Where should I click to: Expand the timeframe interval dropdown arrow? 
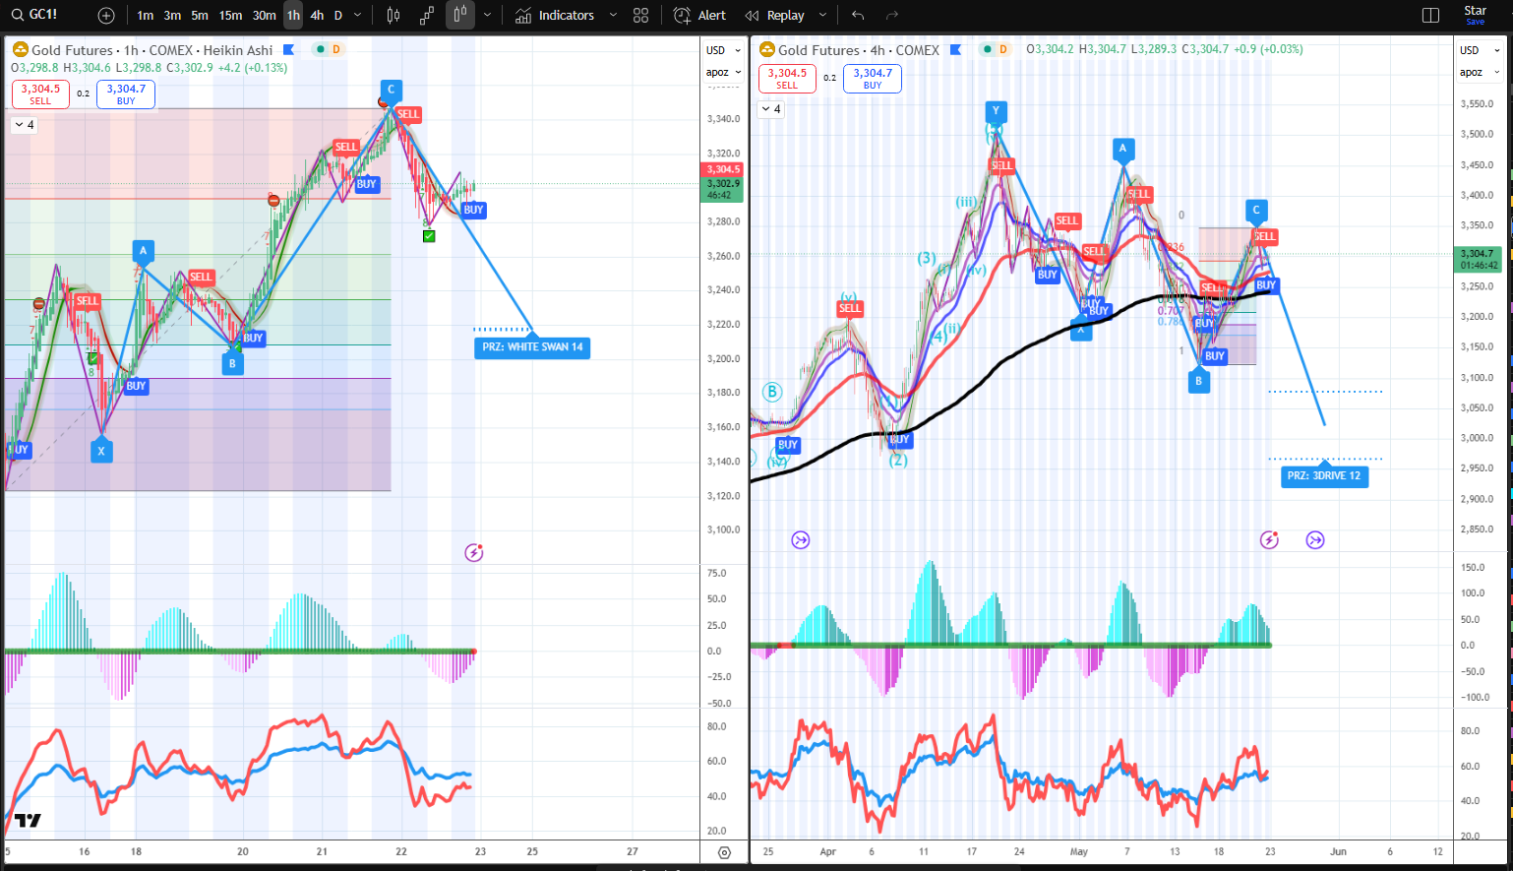[x=357, y=16]
